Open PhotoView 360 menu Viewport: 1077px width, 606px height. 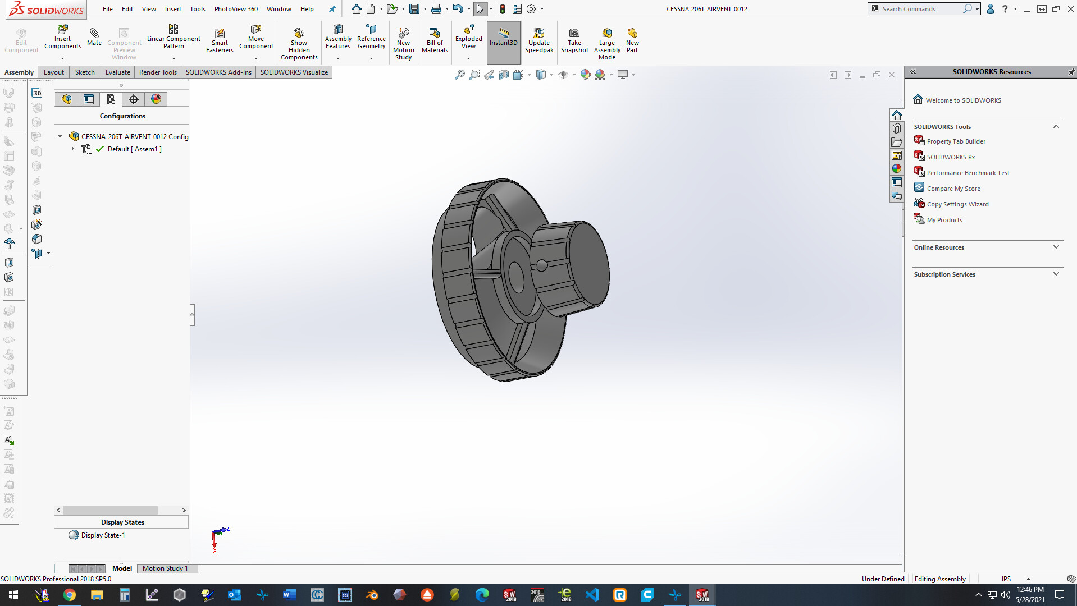click(236, 9)
